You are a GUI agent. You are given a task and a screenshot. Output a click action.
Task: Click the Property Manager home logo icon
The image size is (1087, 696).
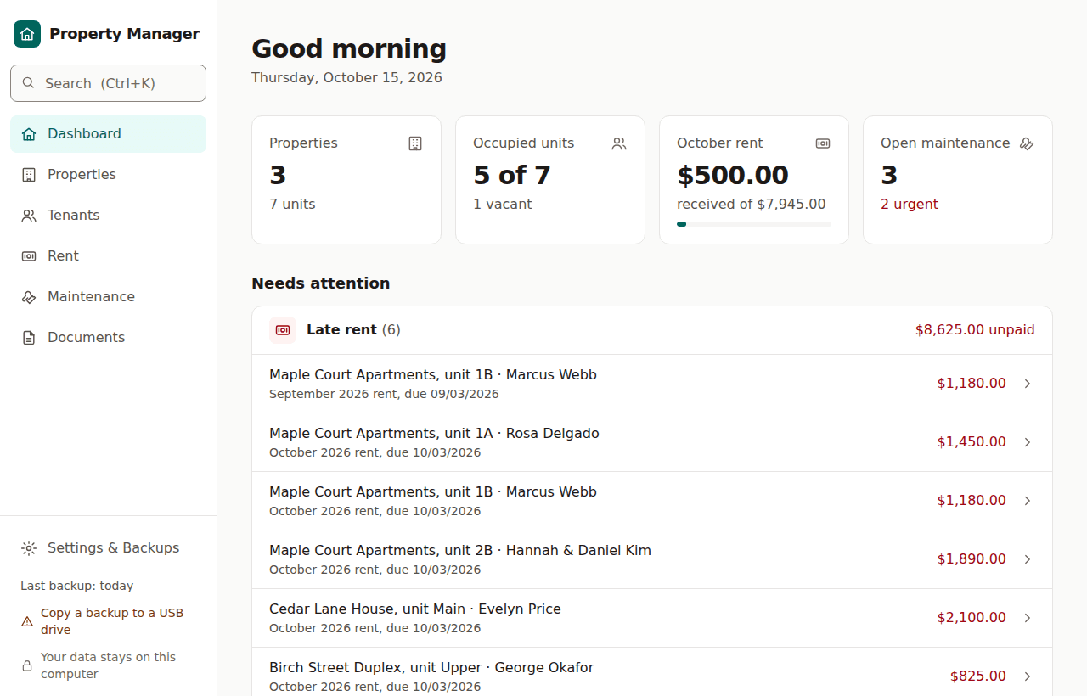click(27, 34)
